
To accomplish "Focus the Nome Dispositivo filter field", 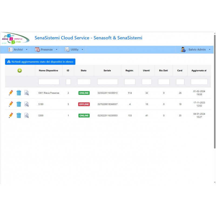I will coord(49,82).
